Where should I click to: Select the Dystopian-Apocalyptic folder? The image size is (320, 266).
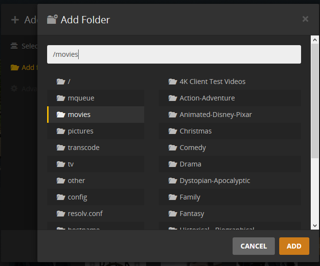[230, 181]
